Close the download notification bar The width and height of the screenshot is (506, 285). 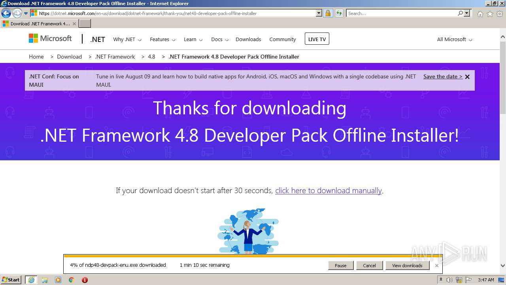[436, 265]
